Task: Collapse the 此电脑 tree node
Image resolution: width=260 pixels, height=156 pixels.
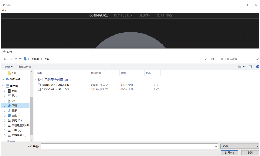Action: pos(4,86)
